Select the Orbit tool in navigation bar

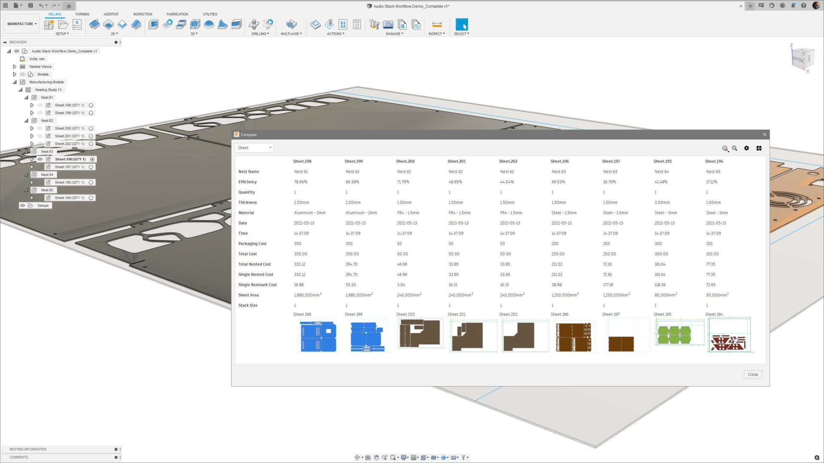[x=357, y=457]
